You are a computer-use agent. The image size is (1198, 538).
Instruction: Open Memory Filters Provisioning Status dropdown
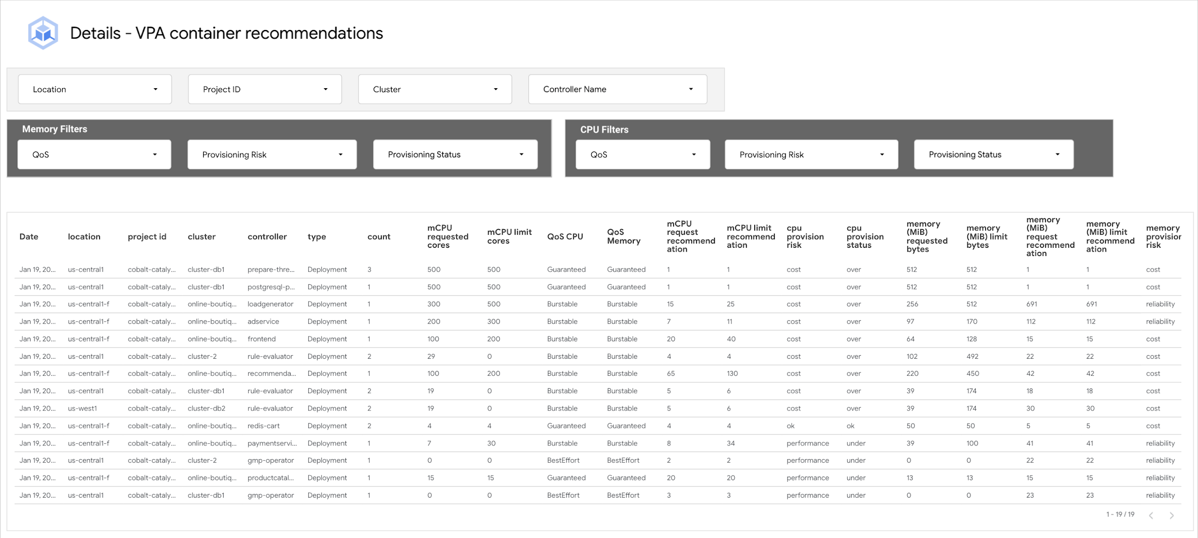(455, 155)
